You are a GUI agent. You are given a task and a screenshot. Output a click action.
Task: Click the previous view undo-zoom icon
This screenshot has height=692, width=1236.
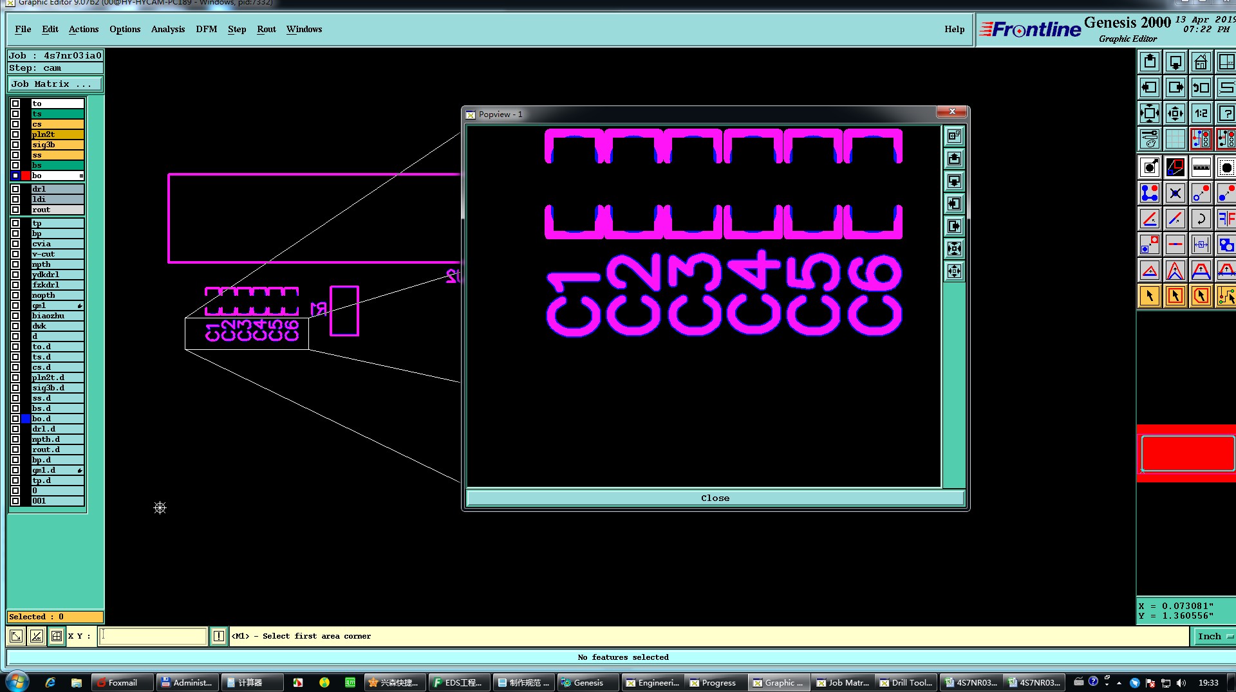click(x=1201, y=87)
